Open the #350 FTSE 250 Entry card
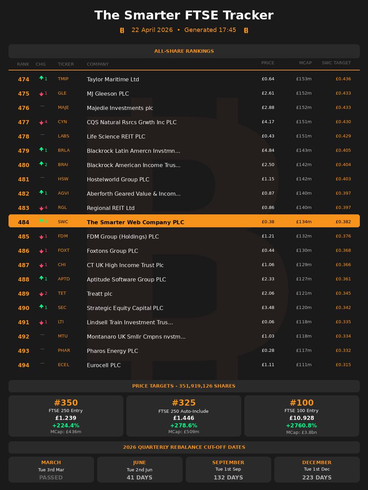This screenshot has width=368, height=490. point(66,416)
